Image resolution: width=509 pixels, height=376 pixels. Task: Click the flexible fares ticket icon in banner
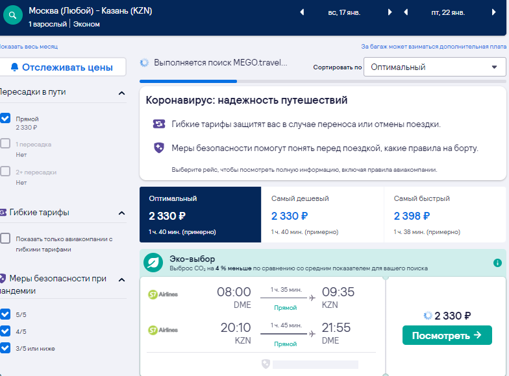159,124
